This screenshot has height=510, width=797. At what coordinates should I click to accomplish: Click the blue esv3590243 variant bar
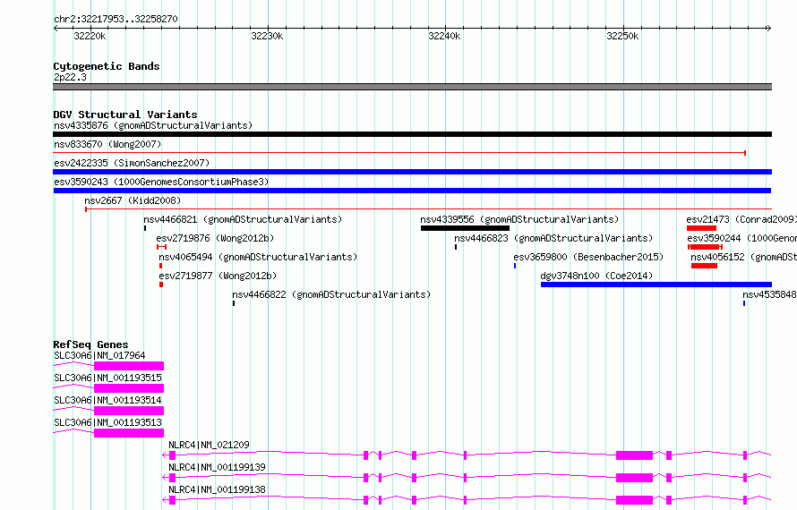[412, 191]
